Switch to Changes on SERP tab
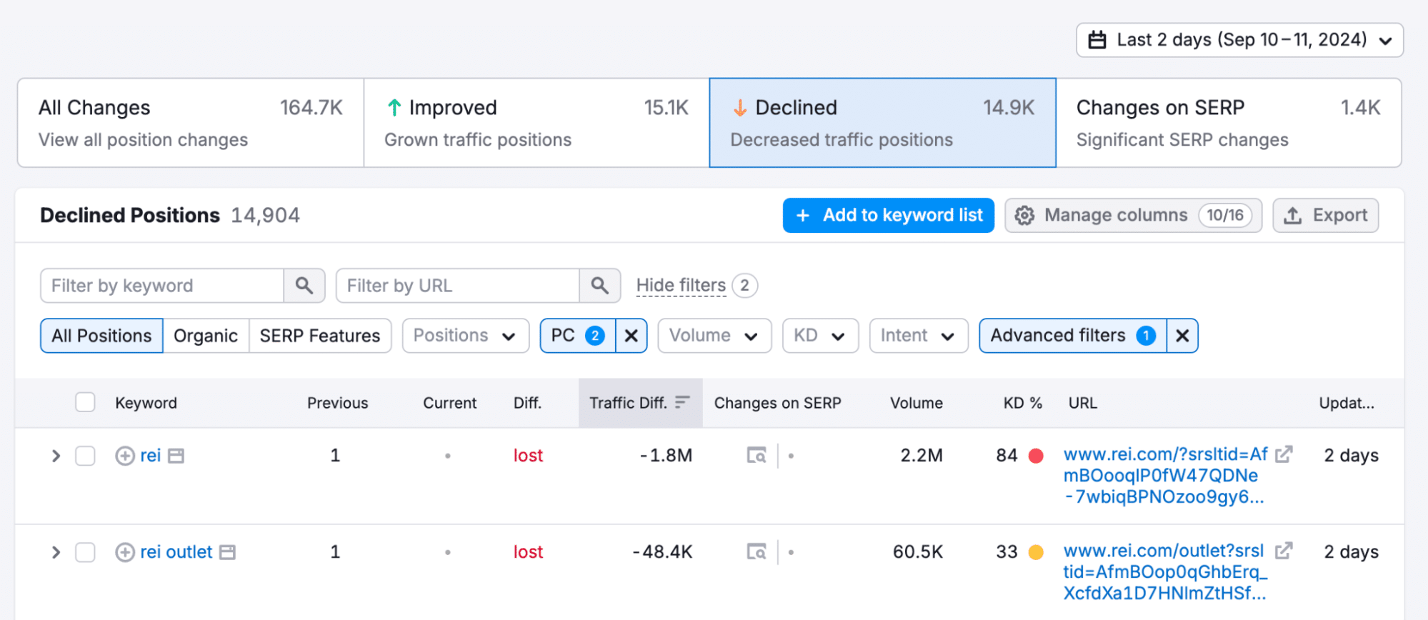Viewport: 1428px width, 620px height. tap(1229, 123)
